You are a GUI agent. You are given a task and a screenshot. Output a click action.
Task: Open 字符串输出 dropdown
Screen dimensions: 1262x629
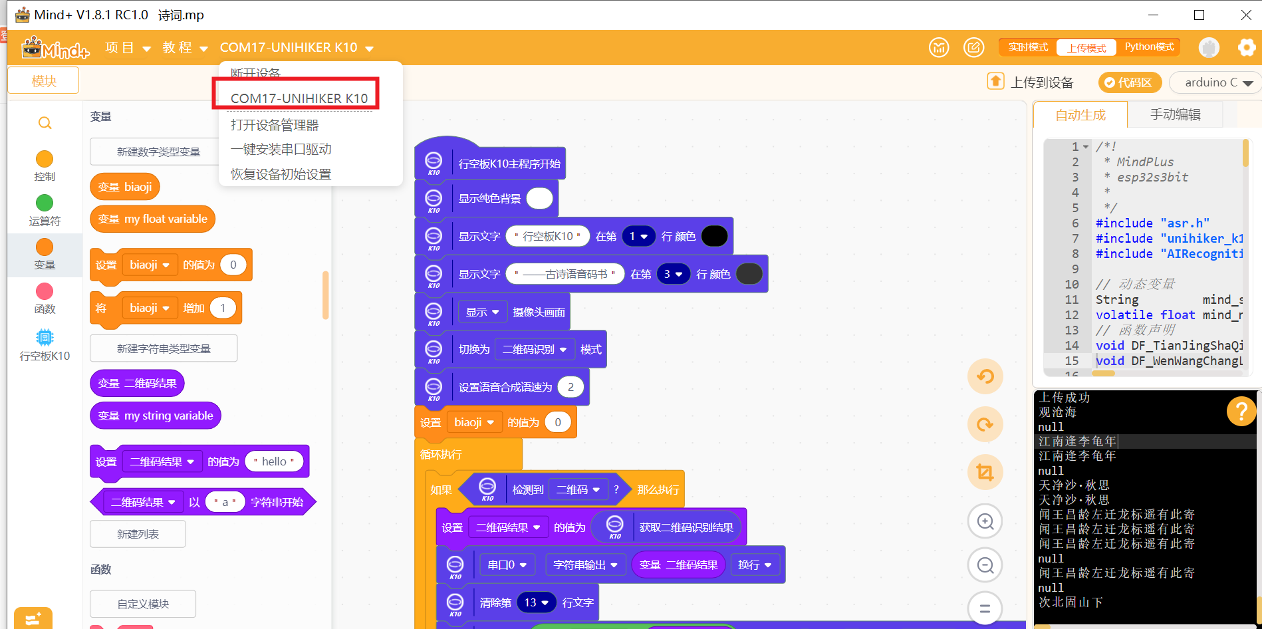(x=585, y=565)
